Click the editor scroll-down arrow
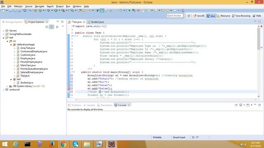The image size is (264, 148). tap(259, 96)
